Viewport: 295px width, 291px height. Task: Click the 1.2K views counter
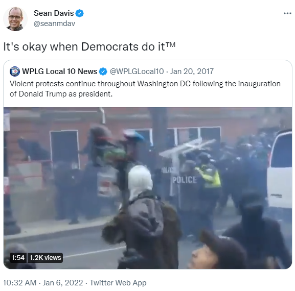click(x=46, y=257)
